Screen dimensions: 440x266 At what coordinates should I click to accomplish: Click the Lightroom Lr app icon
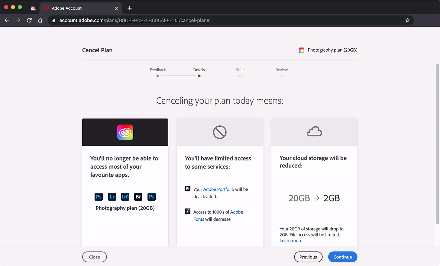(112, 197)
